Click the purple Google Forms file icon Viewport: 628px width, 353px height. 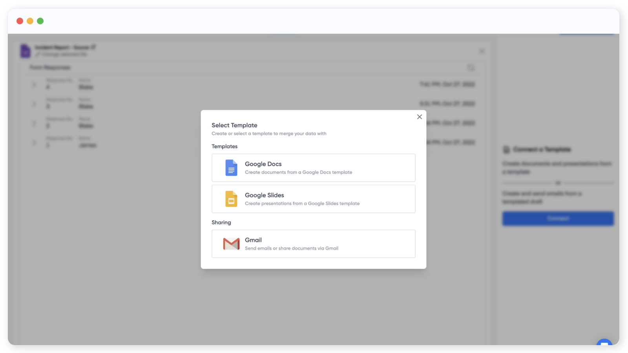(26, 51)
